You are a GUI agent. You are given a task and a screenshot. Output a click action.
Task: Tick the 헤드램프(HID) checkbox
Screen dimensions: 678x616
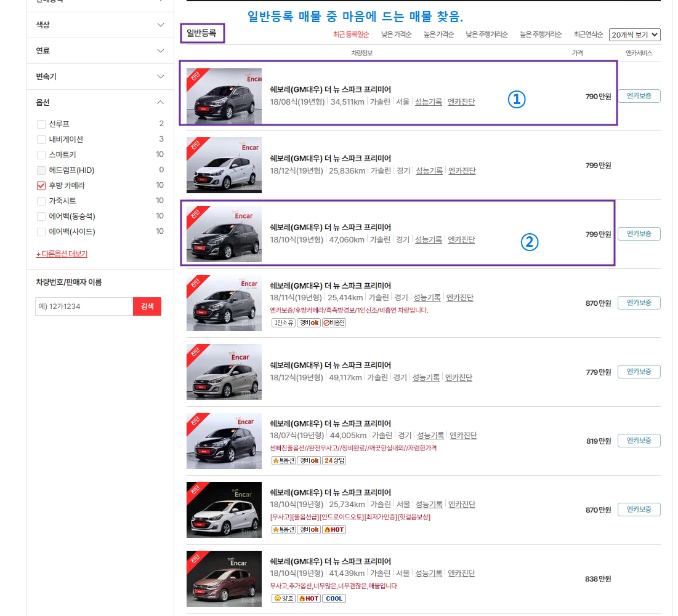point(41,170)
